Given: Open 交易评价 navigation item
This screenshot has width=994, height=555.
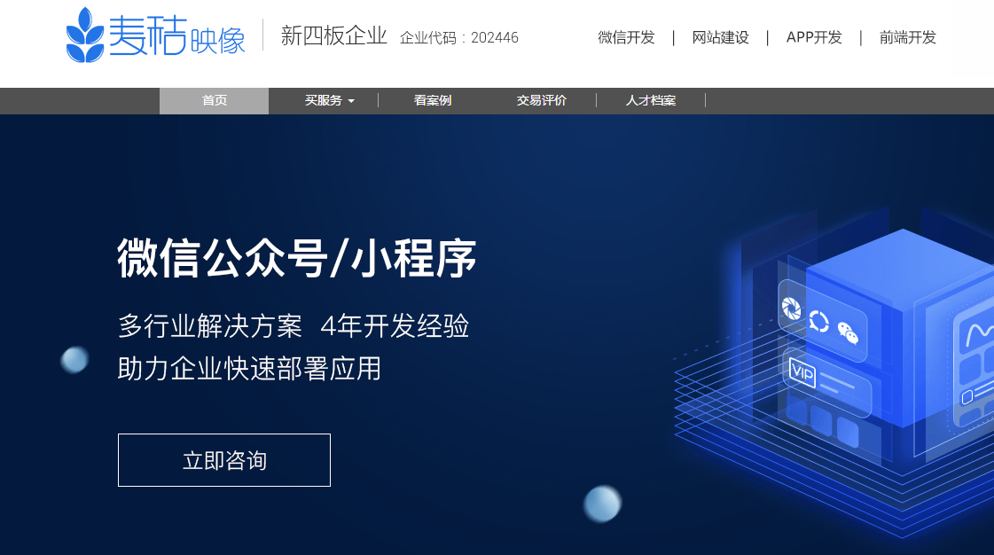Looking at the screenshot, I should (x=541, y=101).
